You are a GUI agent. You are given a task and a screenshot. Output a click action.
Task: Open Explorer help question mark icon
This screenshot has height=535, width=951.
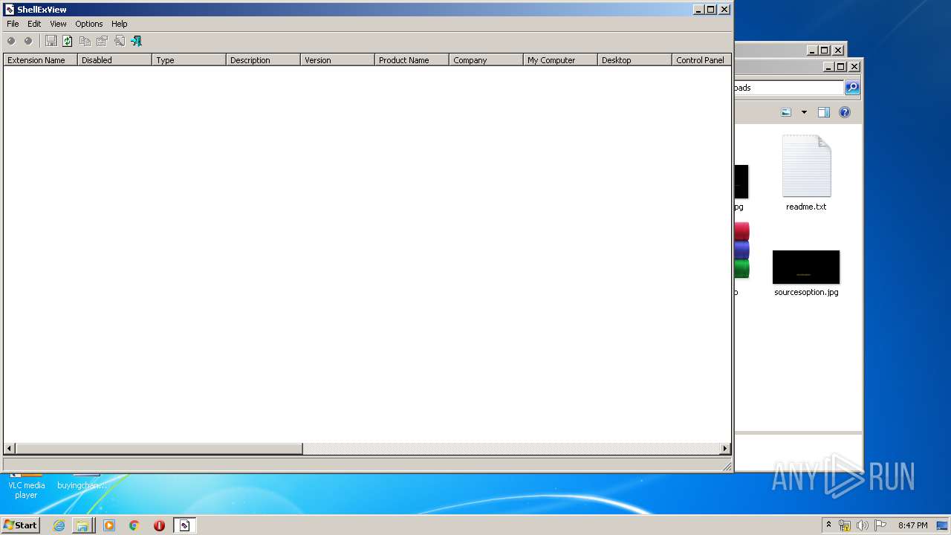[845, 112]
